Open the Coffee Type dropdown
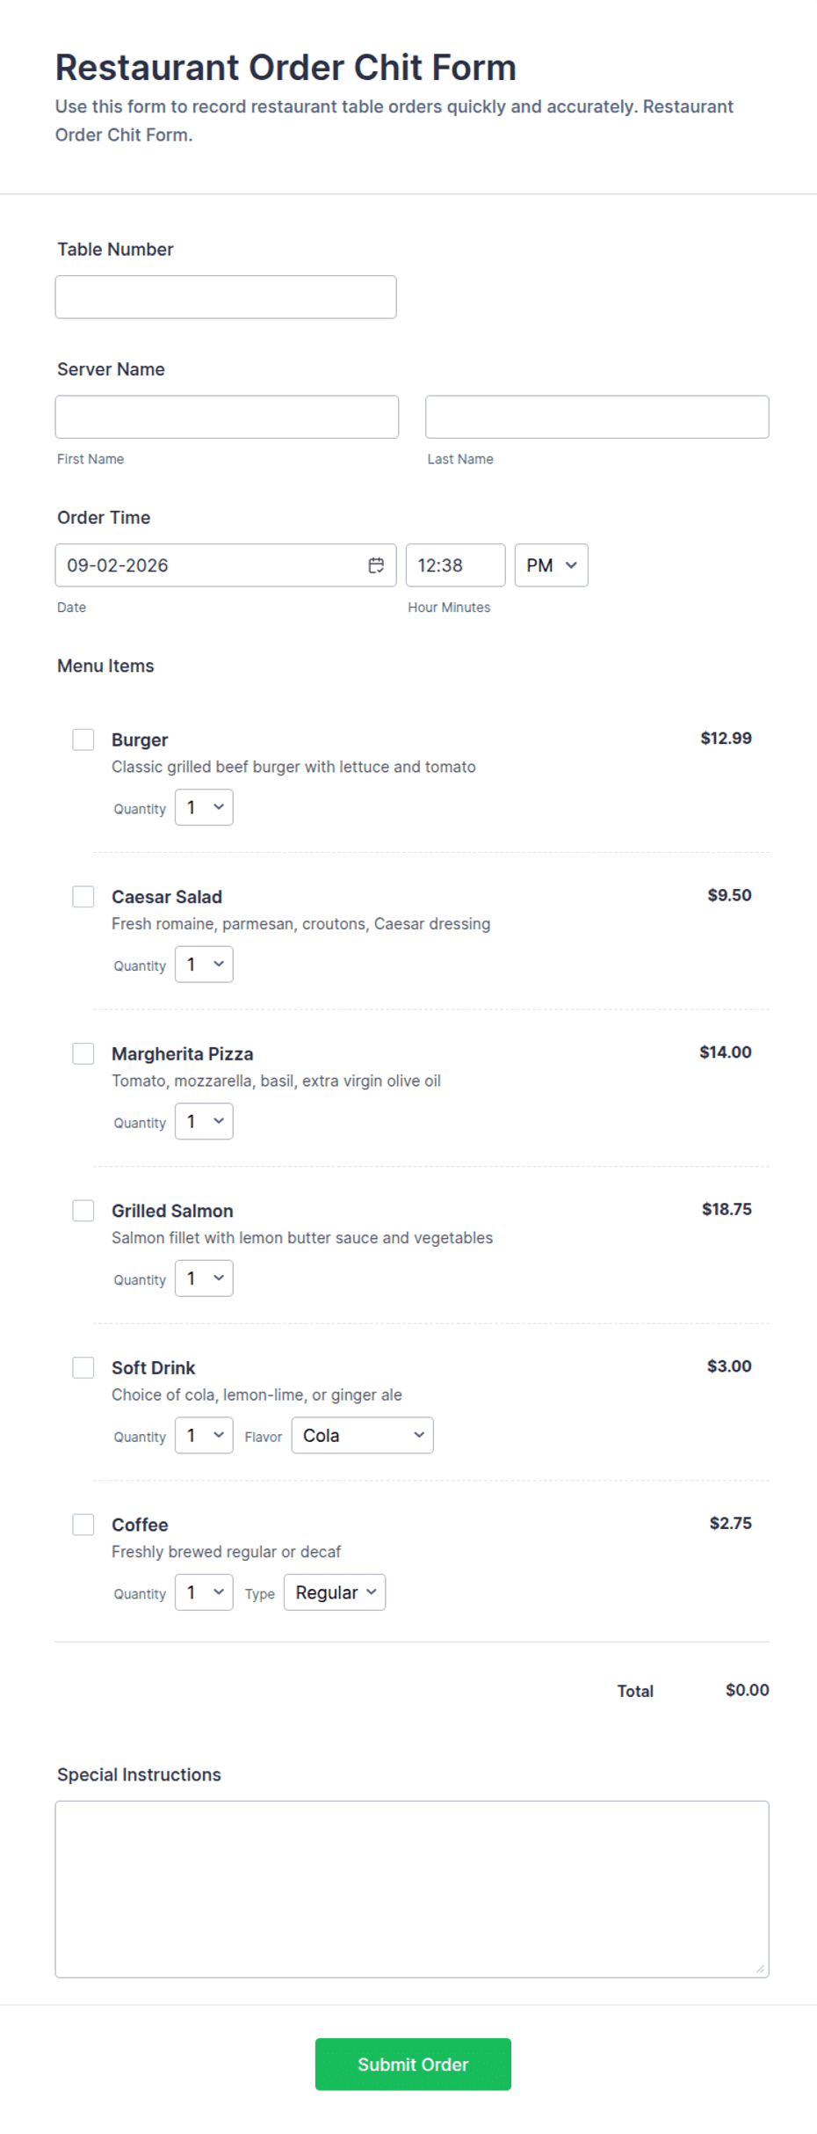This screenshot has width=817, height=2134. pos(335,1592)
